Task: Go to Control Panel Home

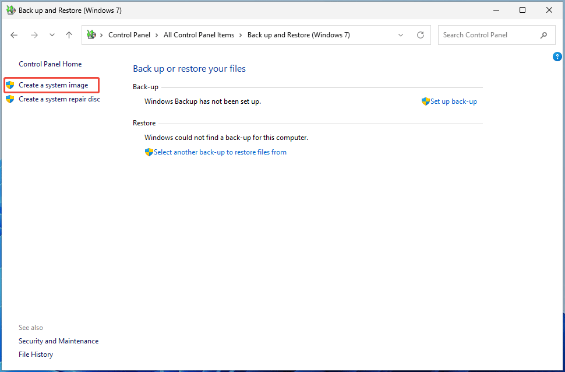Action: 51,64
